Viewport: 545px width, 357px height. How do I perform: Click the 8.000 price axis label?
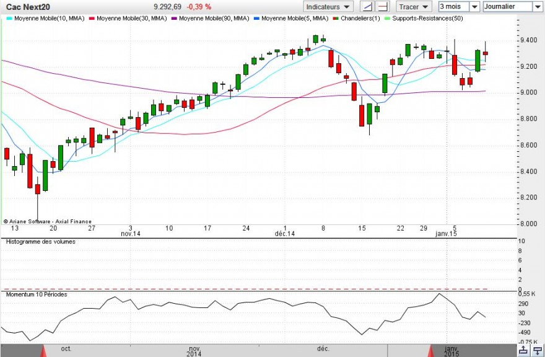pos(528,224)
